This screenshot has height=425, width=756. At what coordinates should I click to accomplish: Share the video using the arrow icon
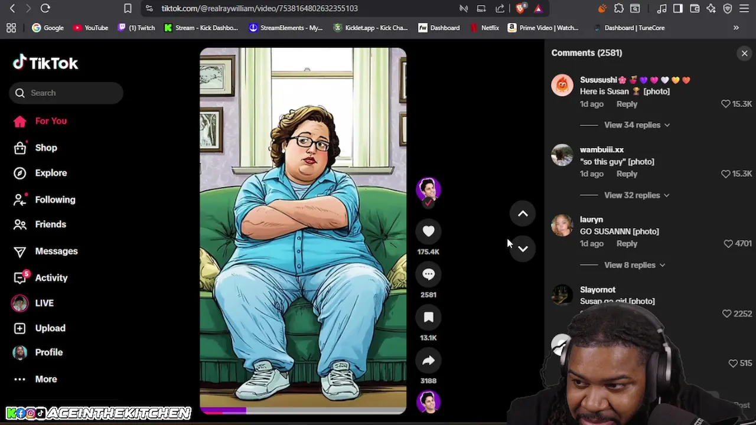point(428,361)
